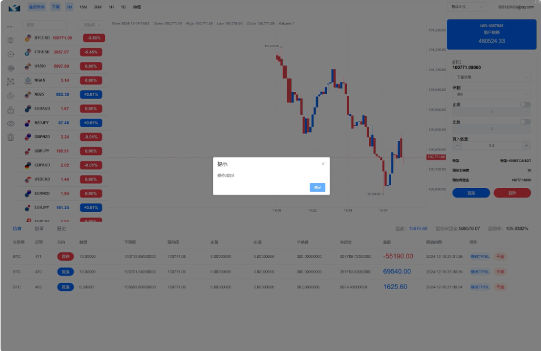Select the magnet snap icon in sidebar
The height and width of the screenshot is (351, 541).
[10, 96]
